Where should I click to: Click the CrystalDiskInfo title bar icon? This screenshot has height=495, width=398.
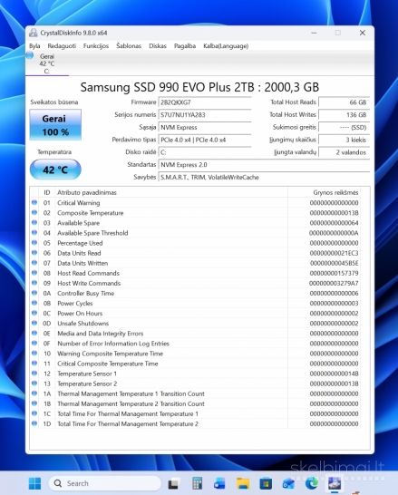(34, 33)
